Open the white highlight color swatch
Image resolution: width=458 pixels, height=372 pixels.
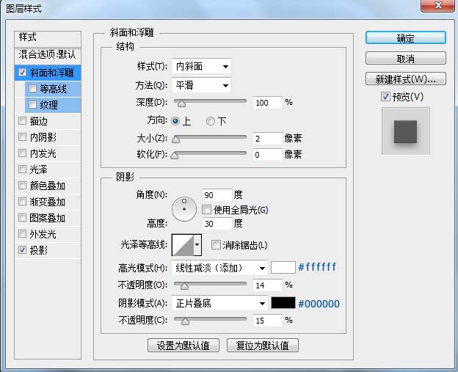click(283, 267)
